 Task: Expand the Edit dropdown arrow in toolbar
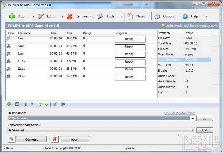click(62, 16)
